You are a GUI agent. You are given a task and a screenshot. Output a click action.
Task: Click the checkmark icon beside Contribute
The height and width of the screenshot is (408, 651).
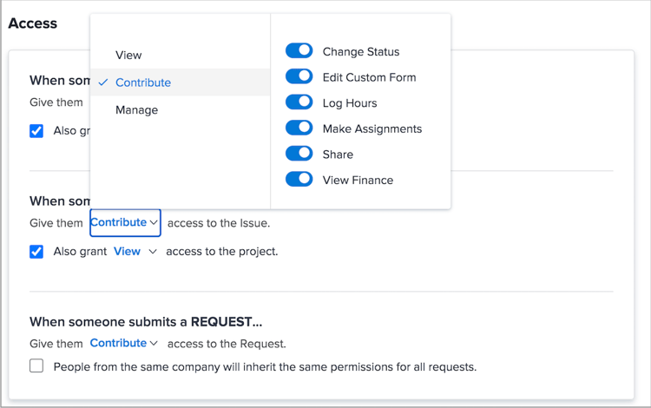tap(104, 82)
